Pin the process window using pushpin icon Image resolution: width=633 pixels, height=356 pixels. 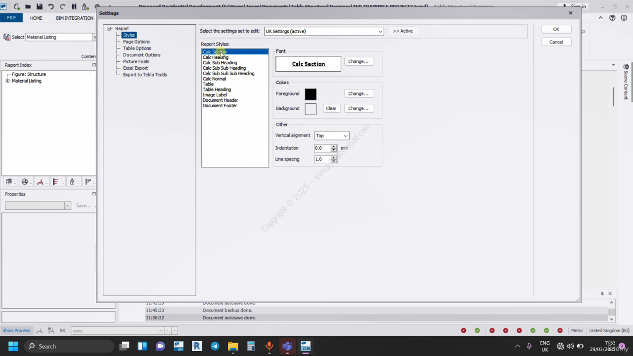click(x=602, y=294)
